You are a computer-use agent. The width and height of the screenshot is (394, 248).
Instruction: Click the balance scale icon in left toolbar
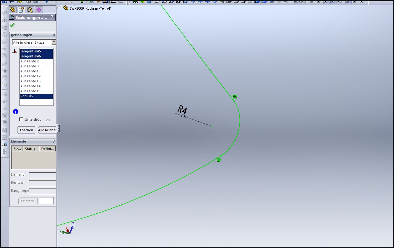pyautogui.click(x=5, y=137)
